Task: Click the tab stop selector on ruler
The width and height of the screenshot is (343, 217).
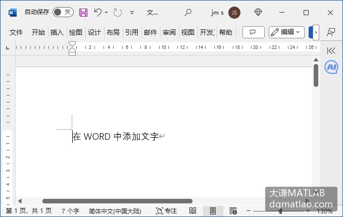Action: pos(8,47)
